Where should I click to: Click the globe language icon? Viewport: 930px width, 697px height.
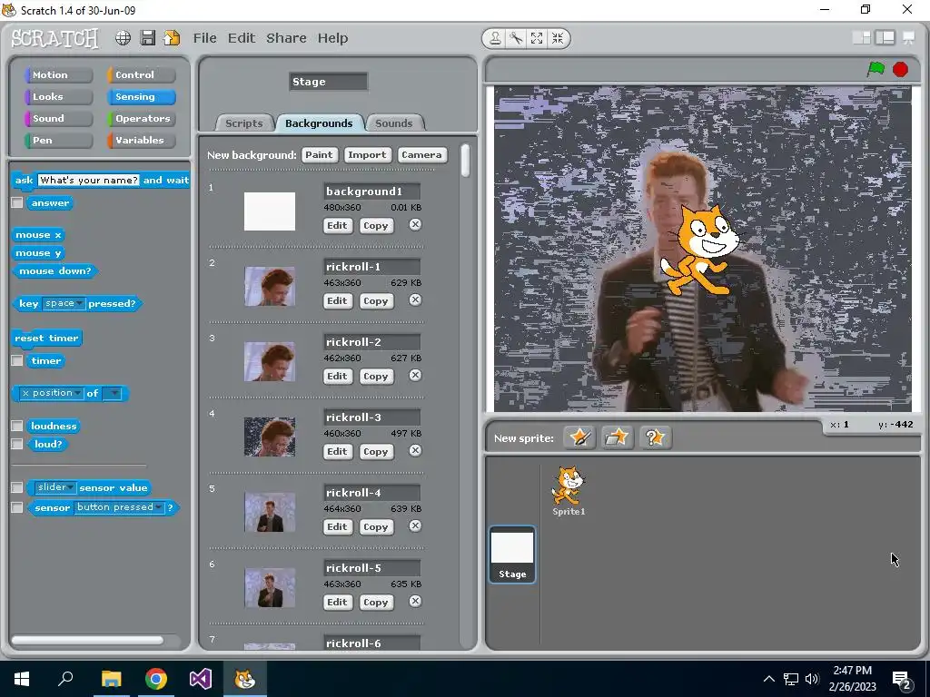[x=123, y=38]
